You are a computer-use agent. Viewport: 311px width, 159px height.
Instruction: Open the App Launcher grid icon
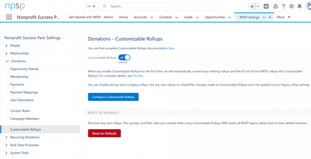[x=9, y=17]
